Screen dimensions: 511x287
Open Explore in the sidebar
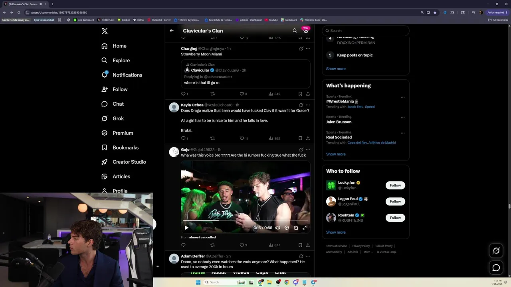115,60
